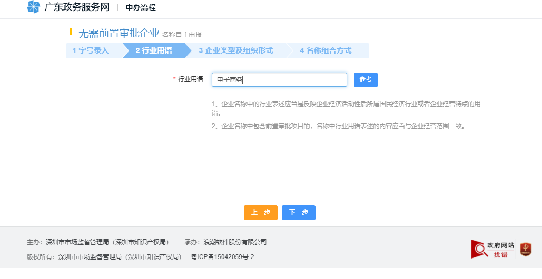
Task: Click the 申办流程 header label
Action: (x=141, y=7)
